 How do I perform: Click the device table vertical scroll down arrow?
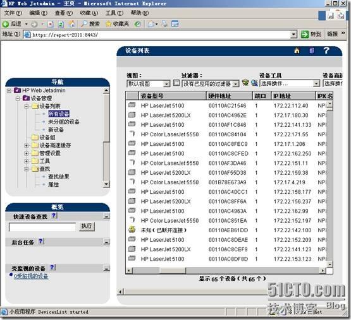329,264
